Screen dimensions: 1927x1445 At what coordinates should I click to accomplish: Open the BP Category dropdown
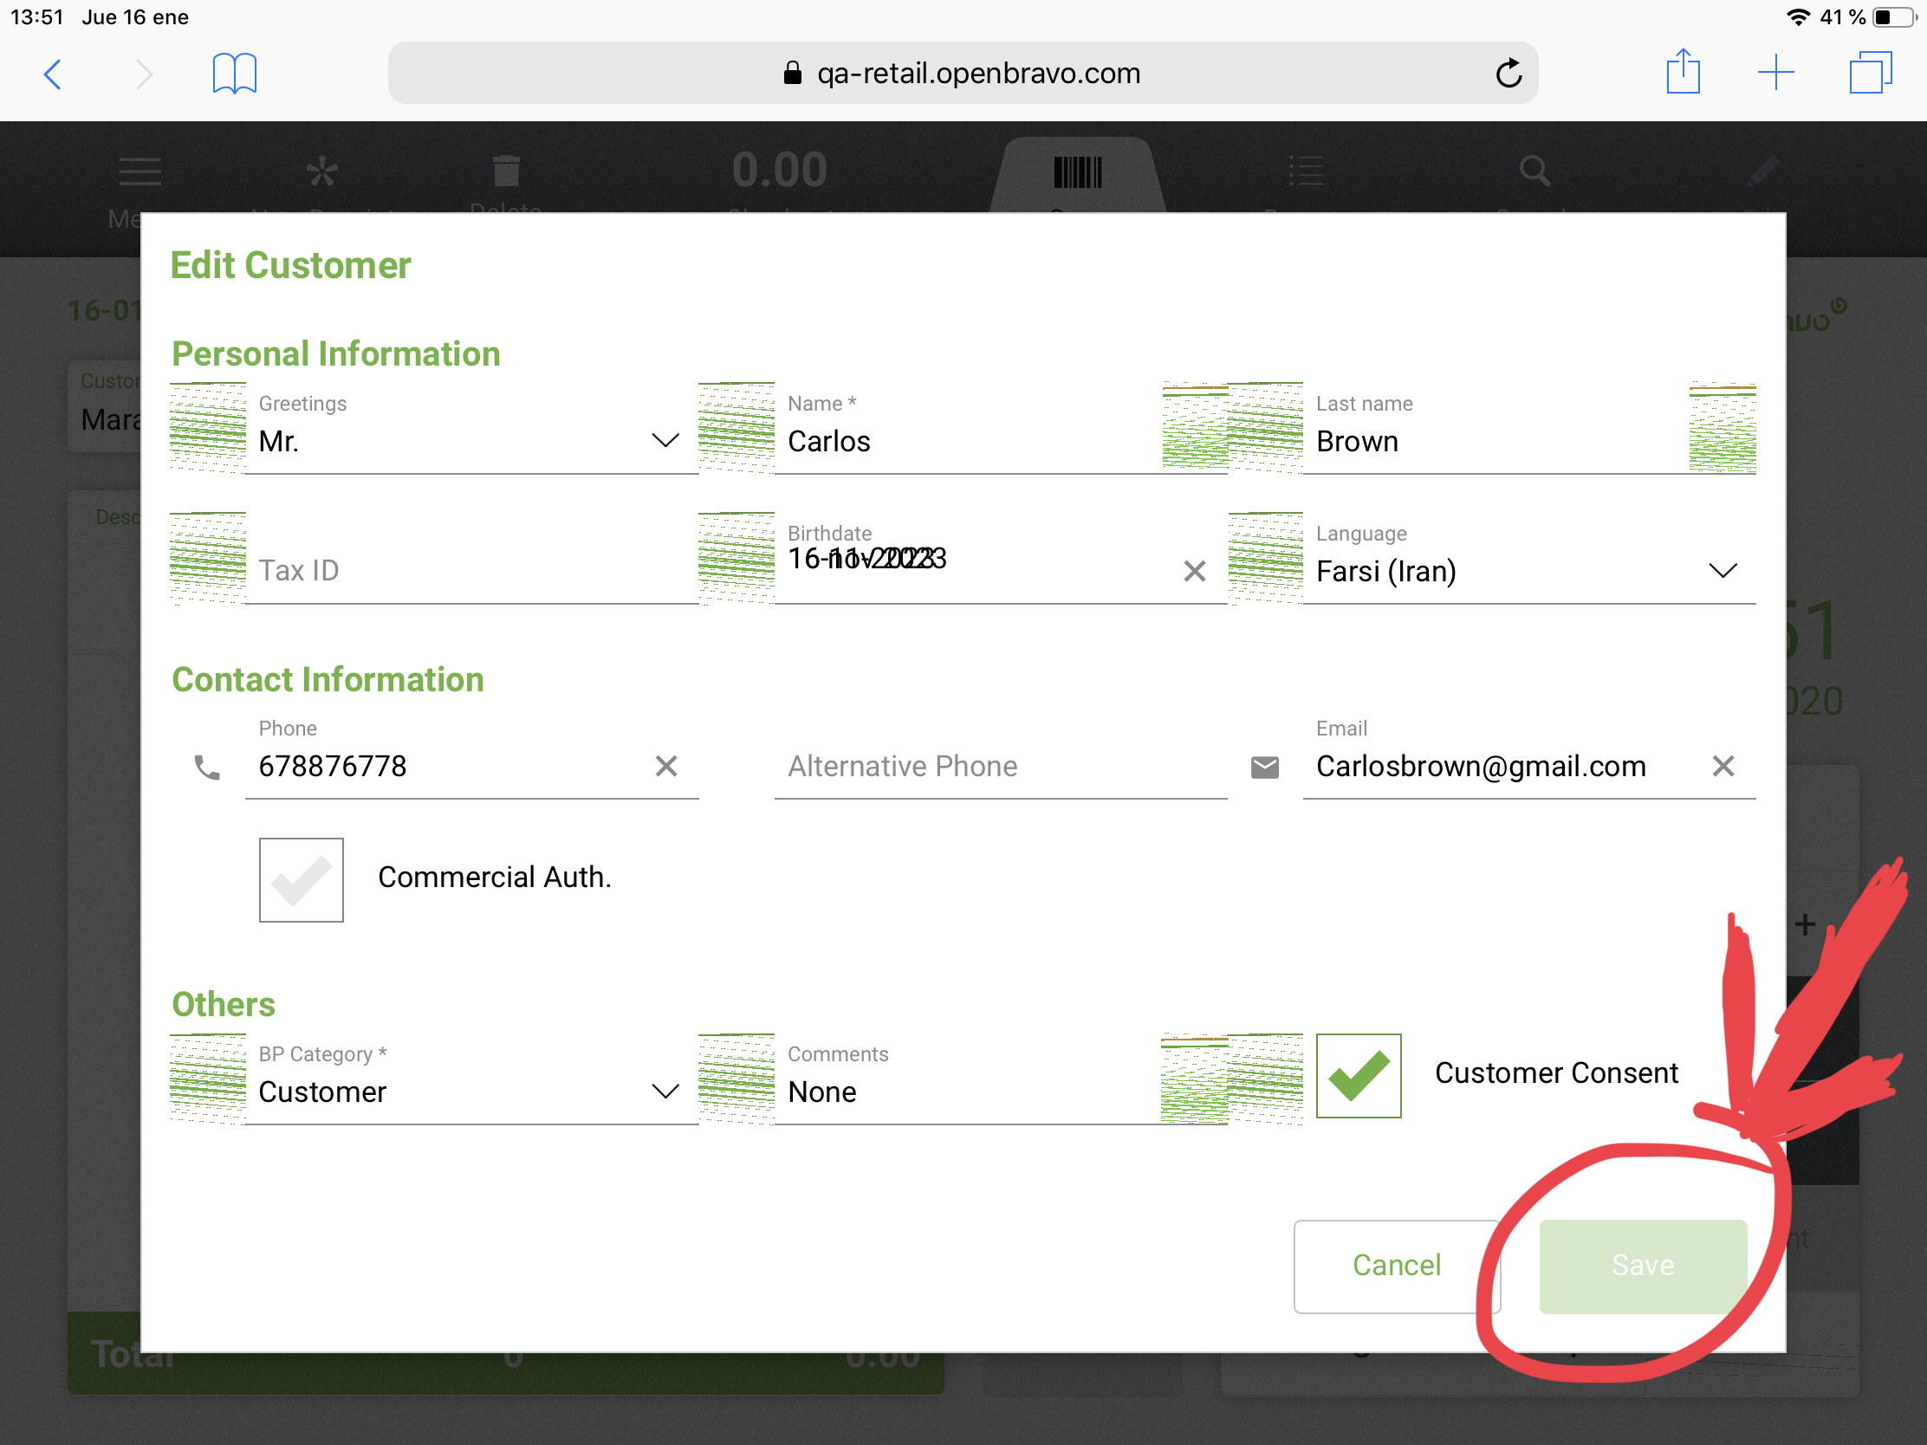point(665,1092)
